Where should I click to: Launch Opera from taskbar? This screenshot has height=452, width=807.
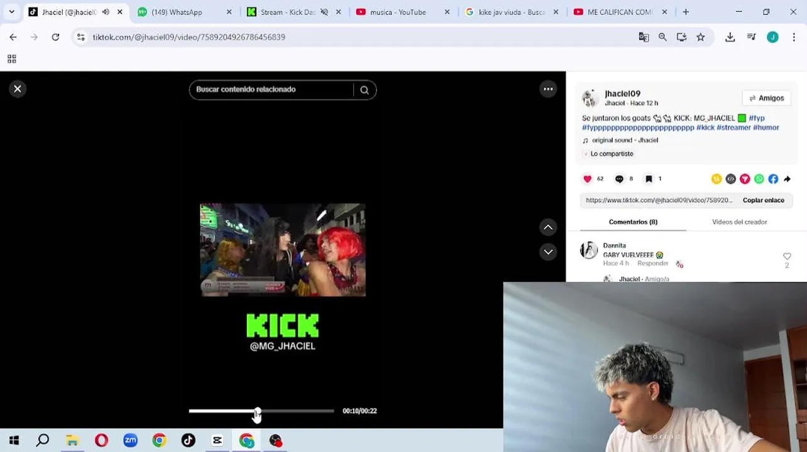[101, 441]
